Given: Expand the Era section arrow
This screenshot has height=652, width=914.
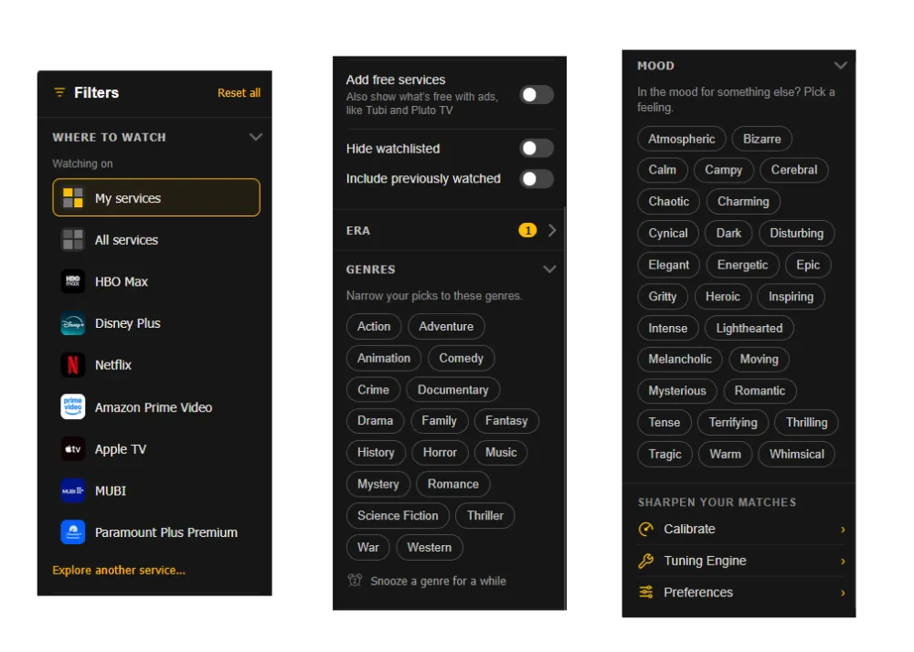Looking at the screenshot, I should 552,230.
